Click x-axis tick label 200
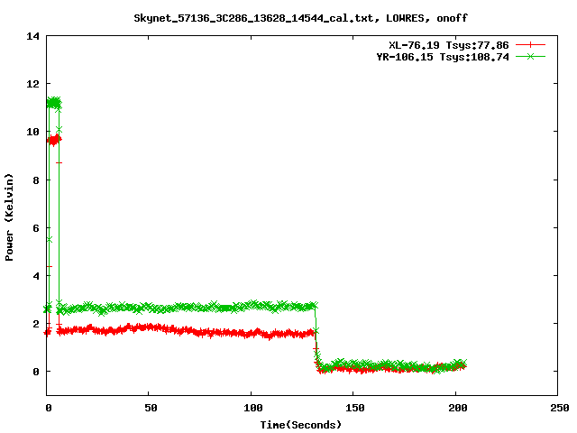This screenshot has width=577, height=433. (457, 408)
